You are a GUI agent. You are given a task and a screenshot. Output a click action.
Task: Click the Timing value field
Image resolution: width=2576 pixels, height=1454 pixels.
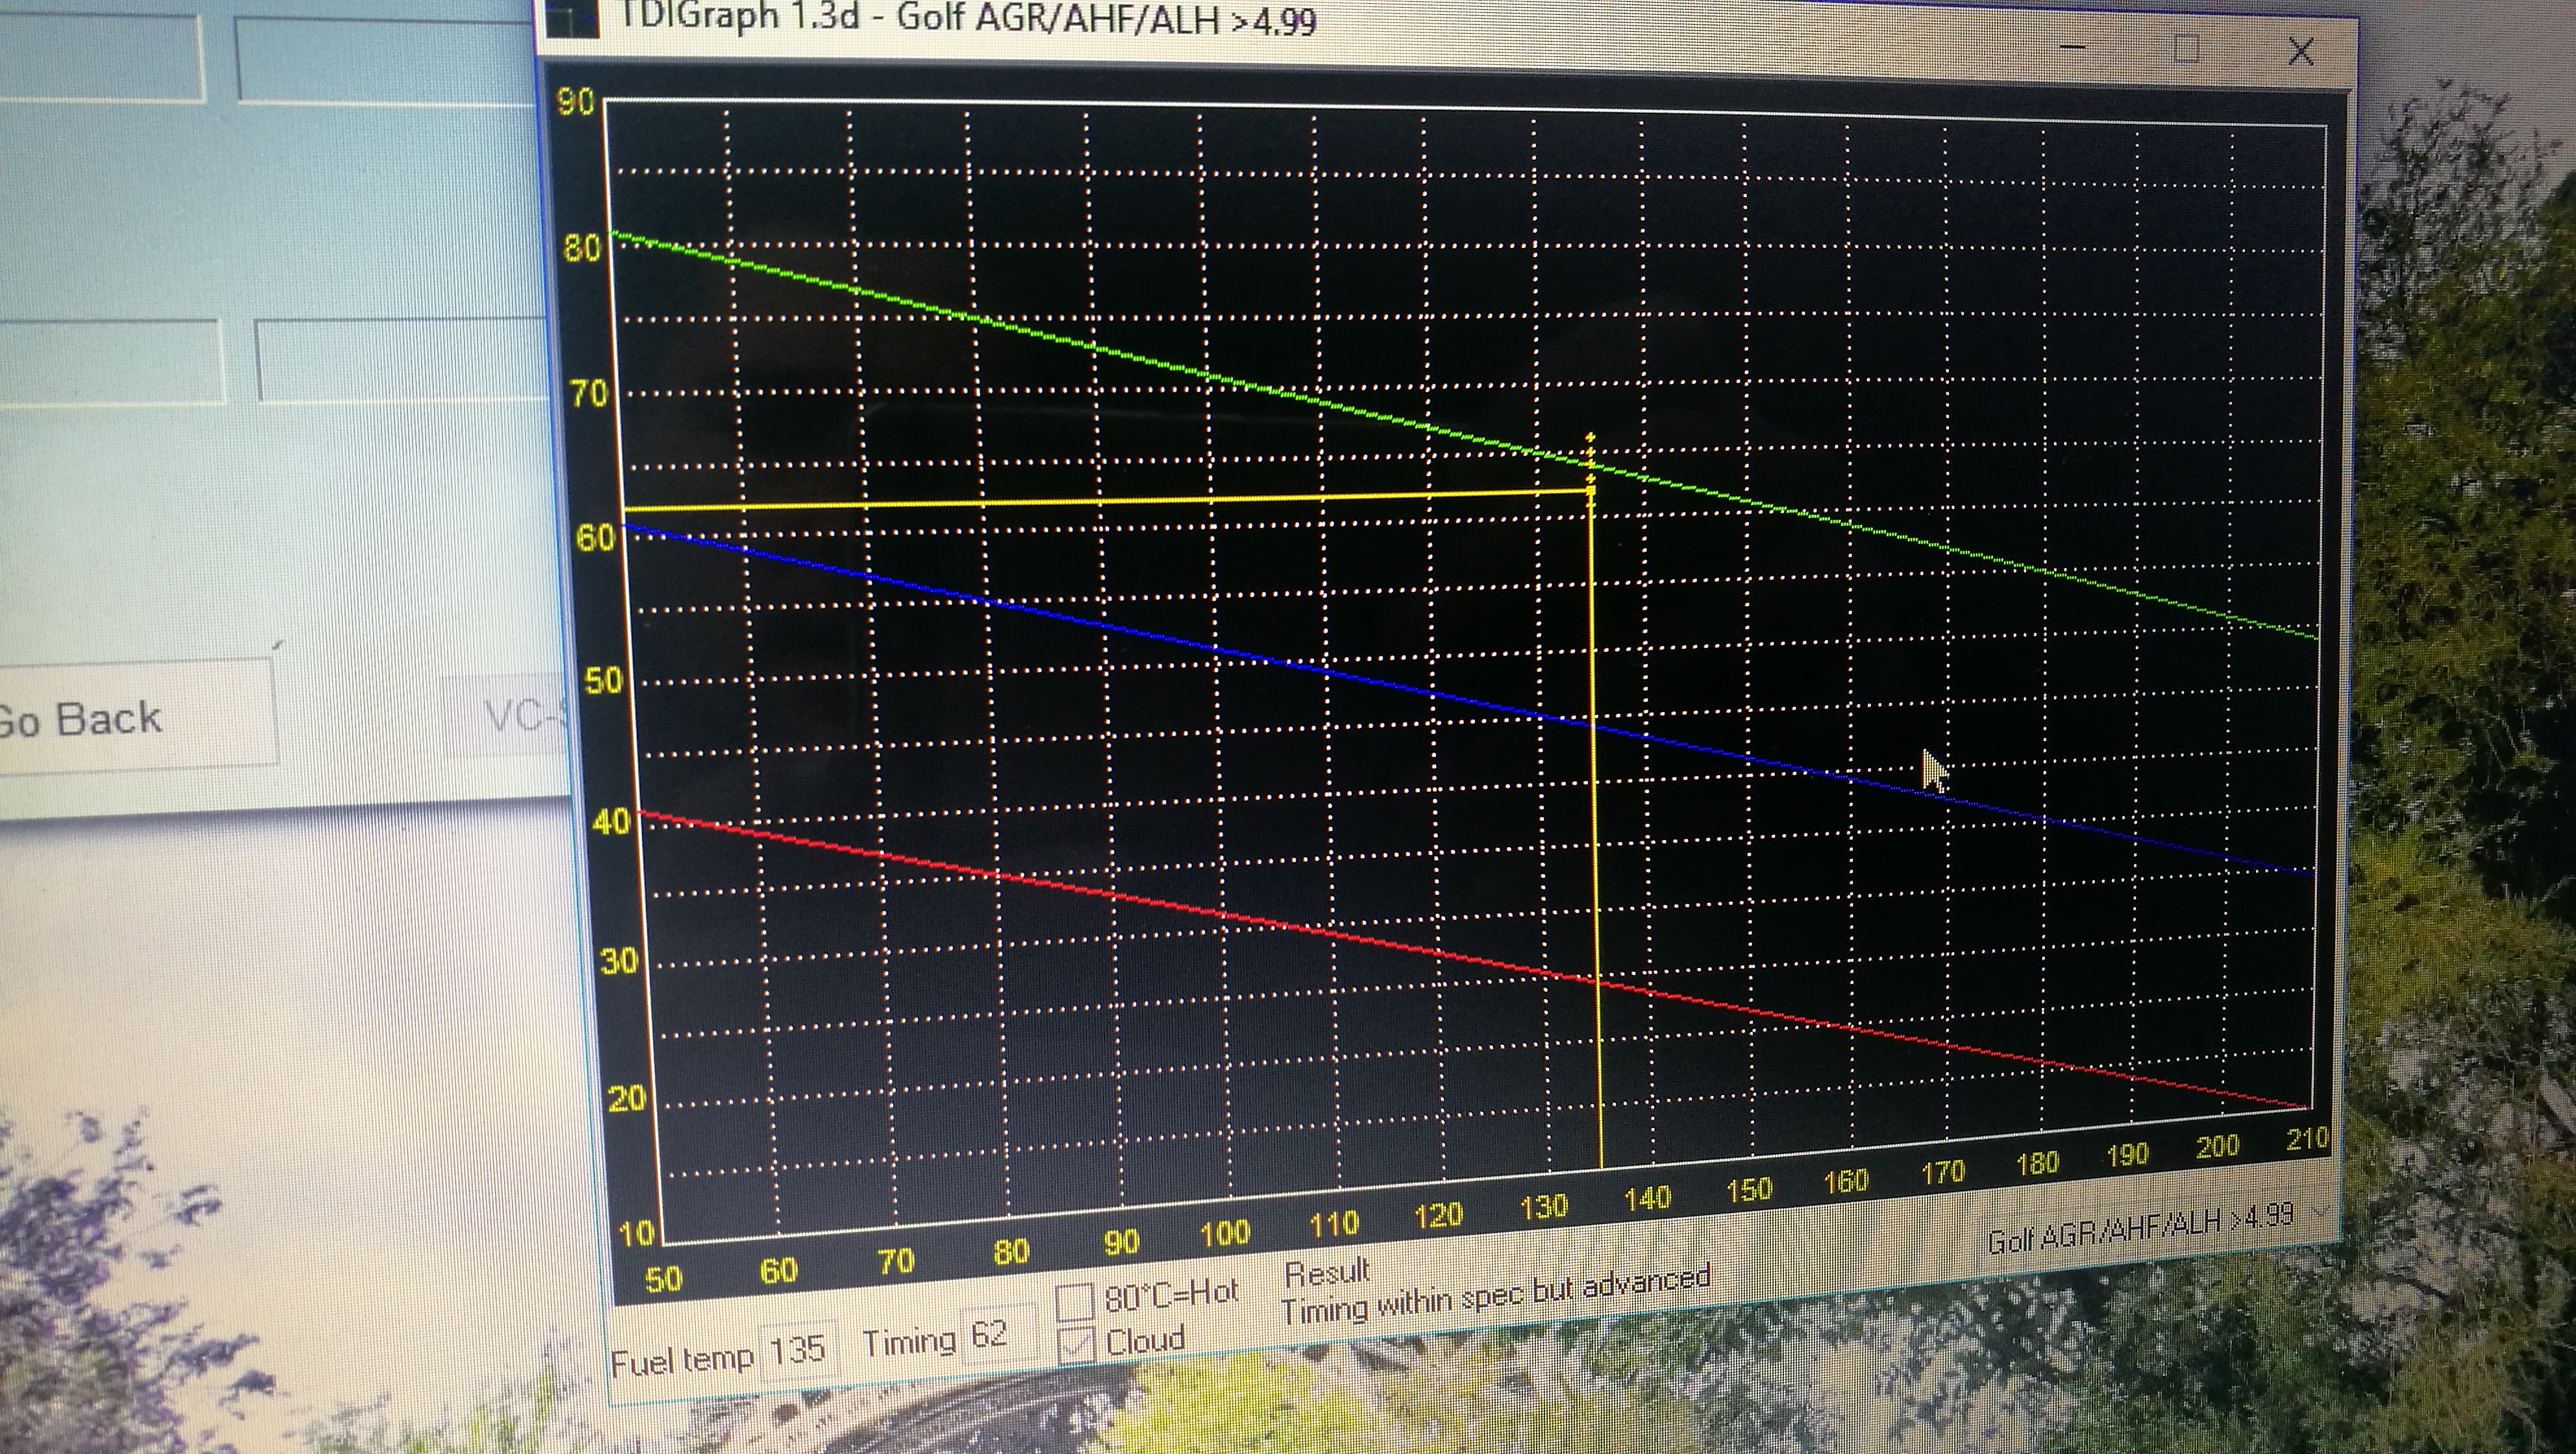pyautogui.click(x=995, y=1335)
